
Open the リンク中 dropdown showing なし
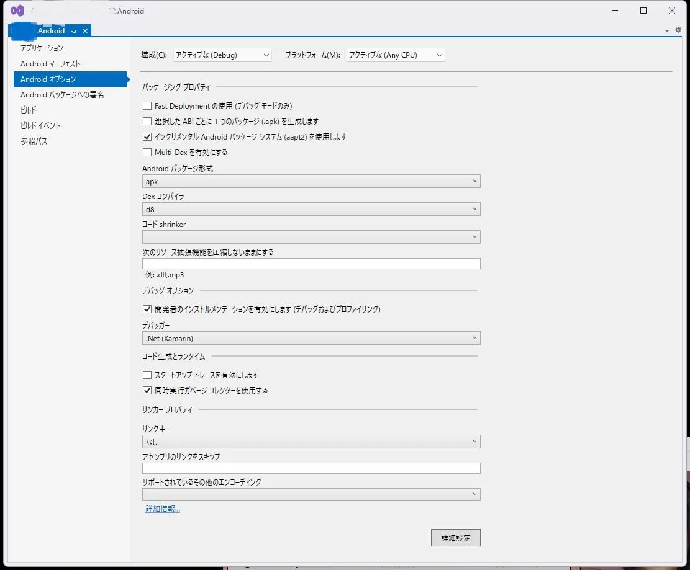pos(311,442)
